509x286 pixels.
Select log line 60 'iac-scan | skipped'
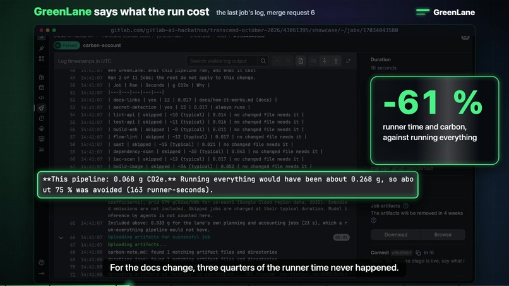coord(206,159)
